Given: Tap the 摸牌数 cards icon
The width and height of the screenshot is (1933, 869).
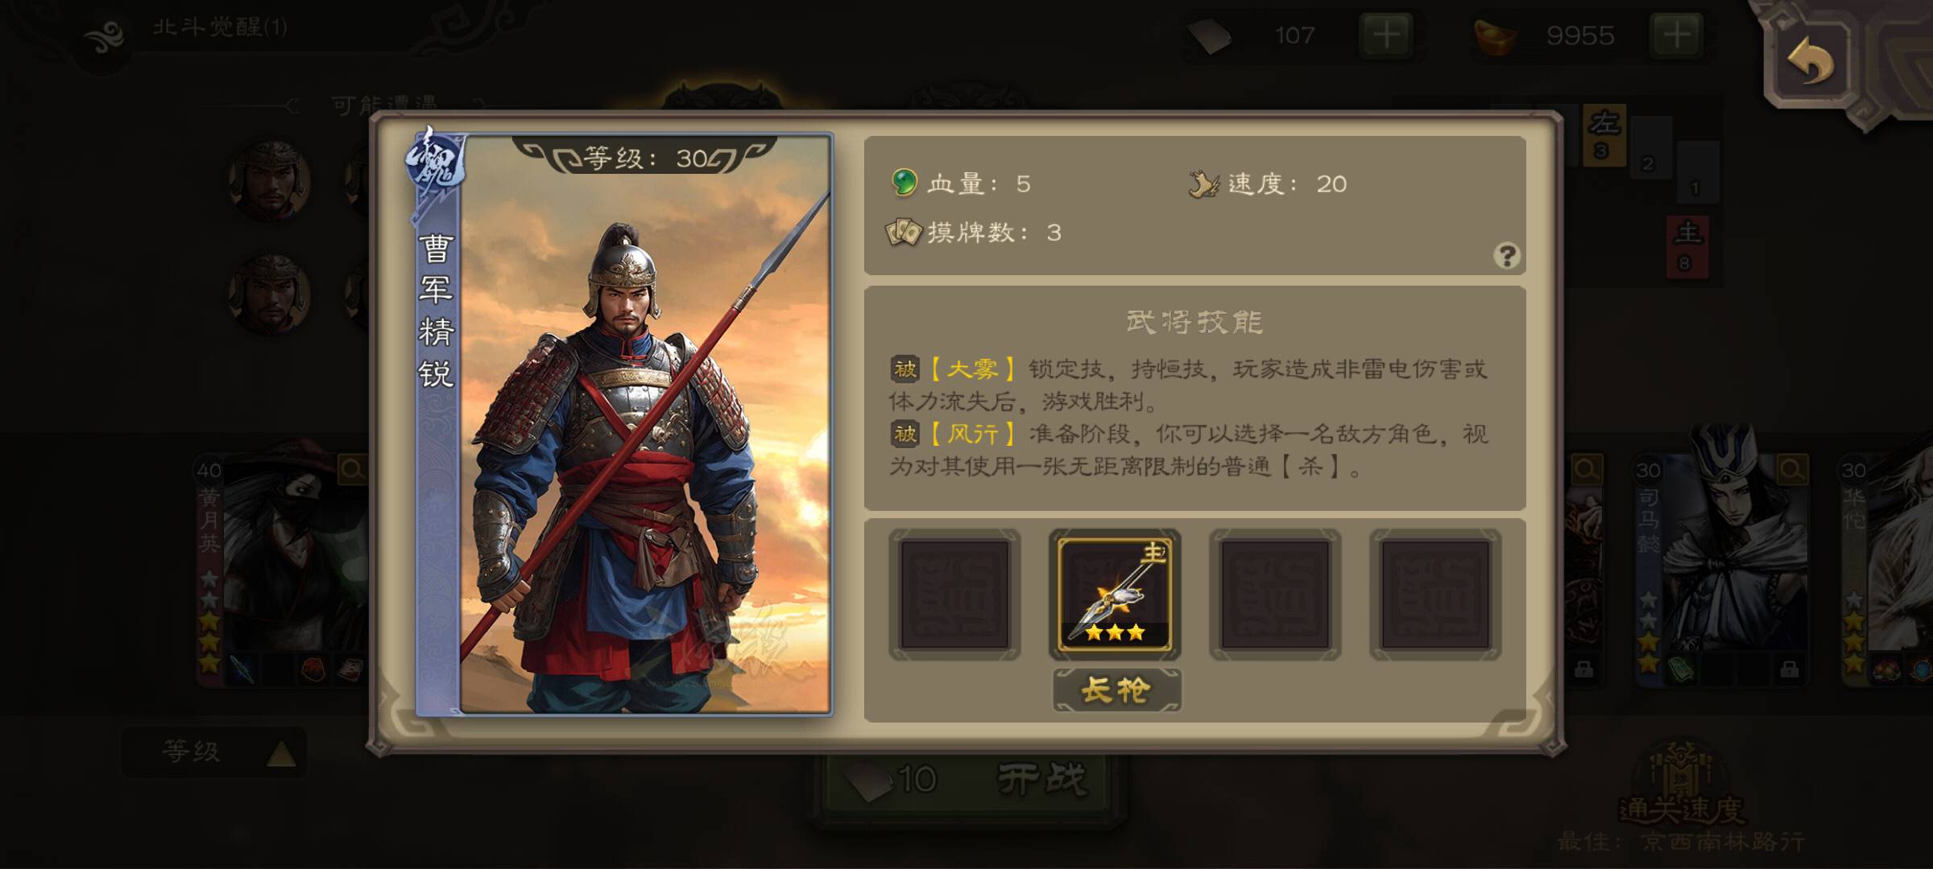Looking at the screenshot, I should pyautogui.click(x=903, y=233).
